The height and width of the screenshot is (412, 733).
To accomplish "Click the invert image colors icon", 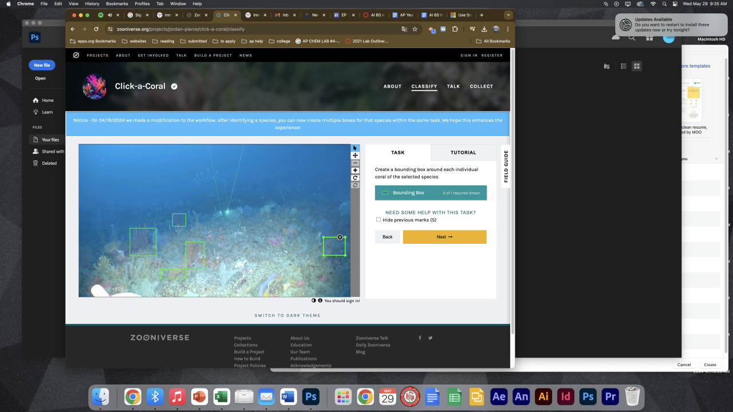I will coord(314,300).
